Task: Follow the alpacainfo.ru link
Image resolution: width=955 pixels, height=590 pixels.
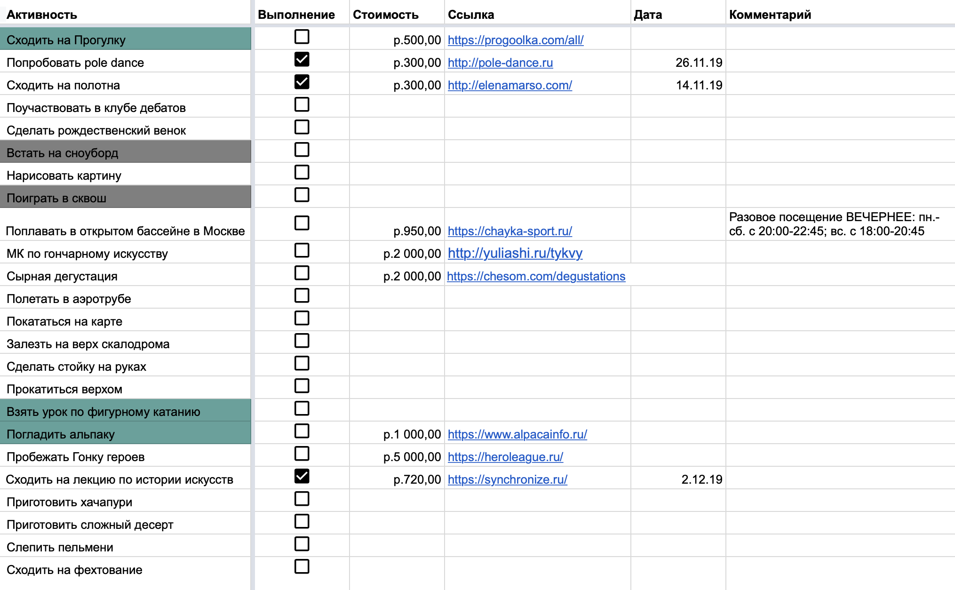Action: coord(517,434)
